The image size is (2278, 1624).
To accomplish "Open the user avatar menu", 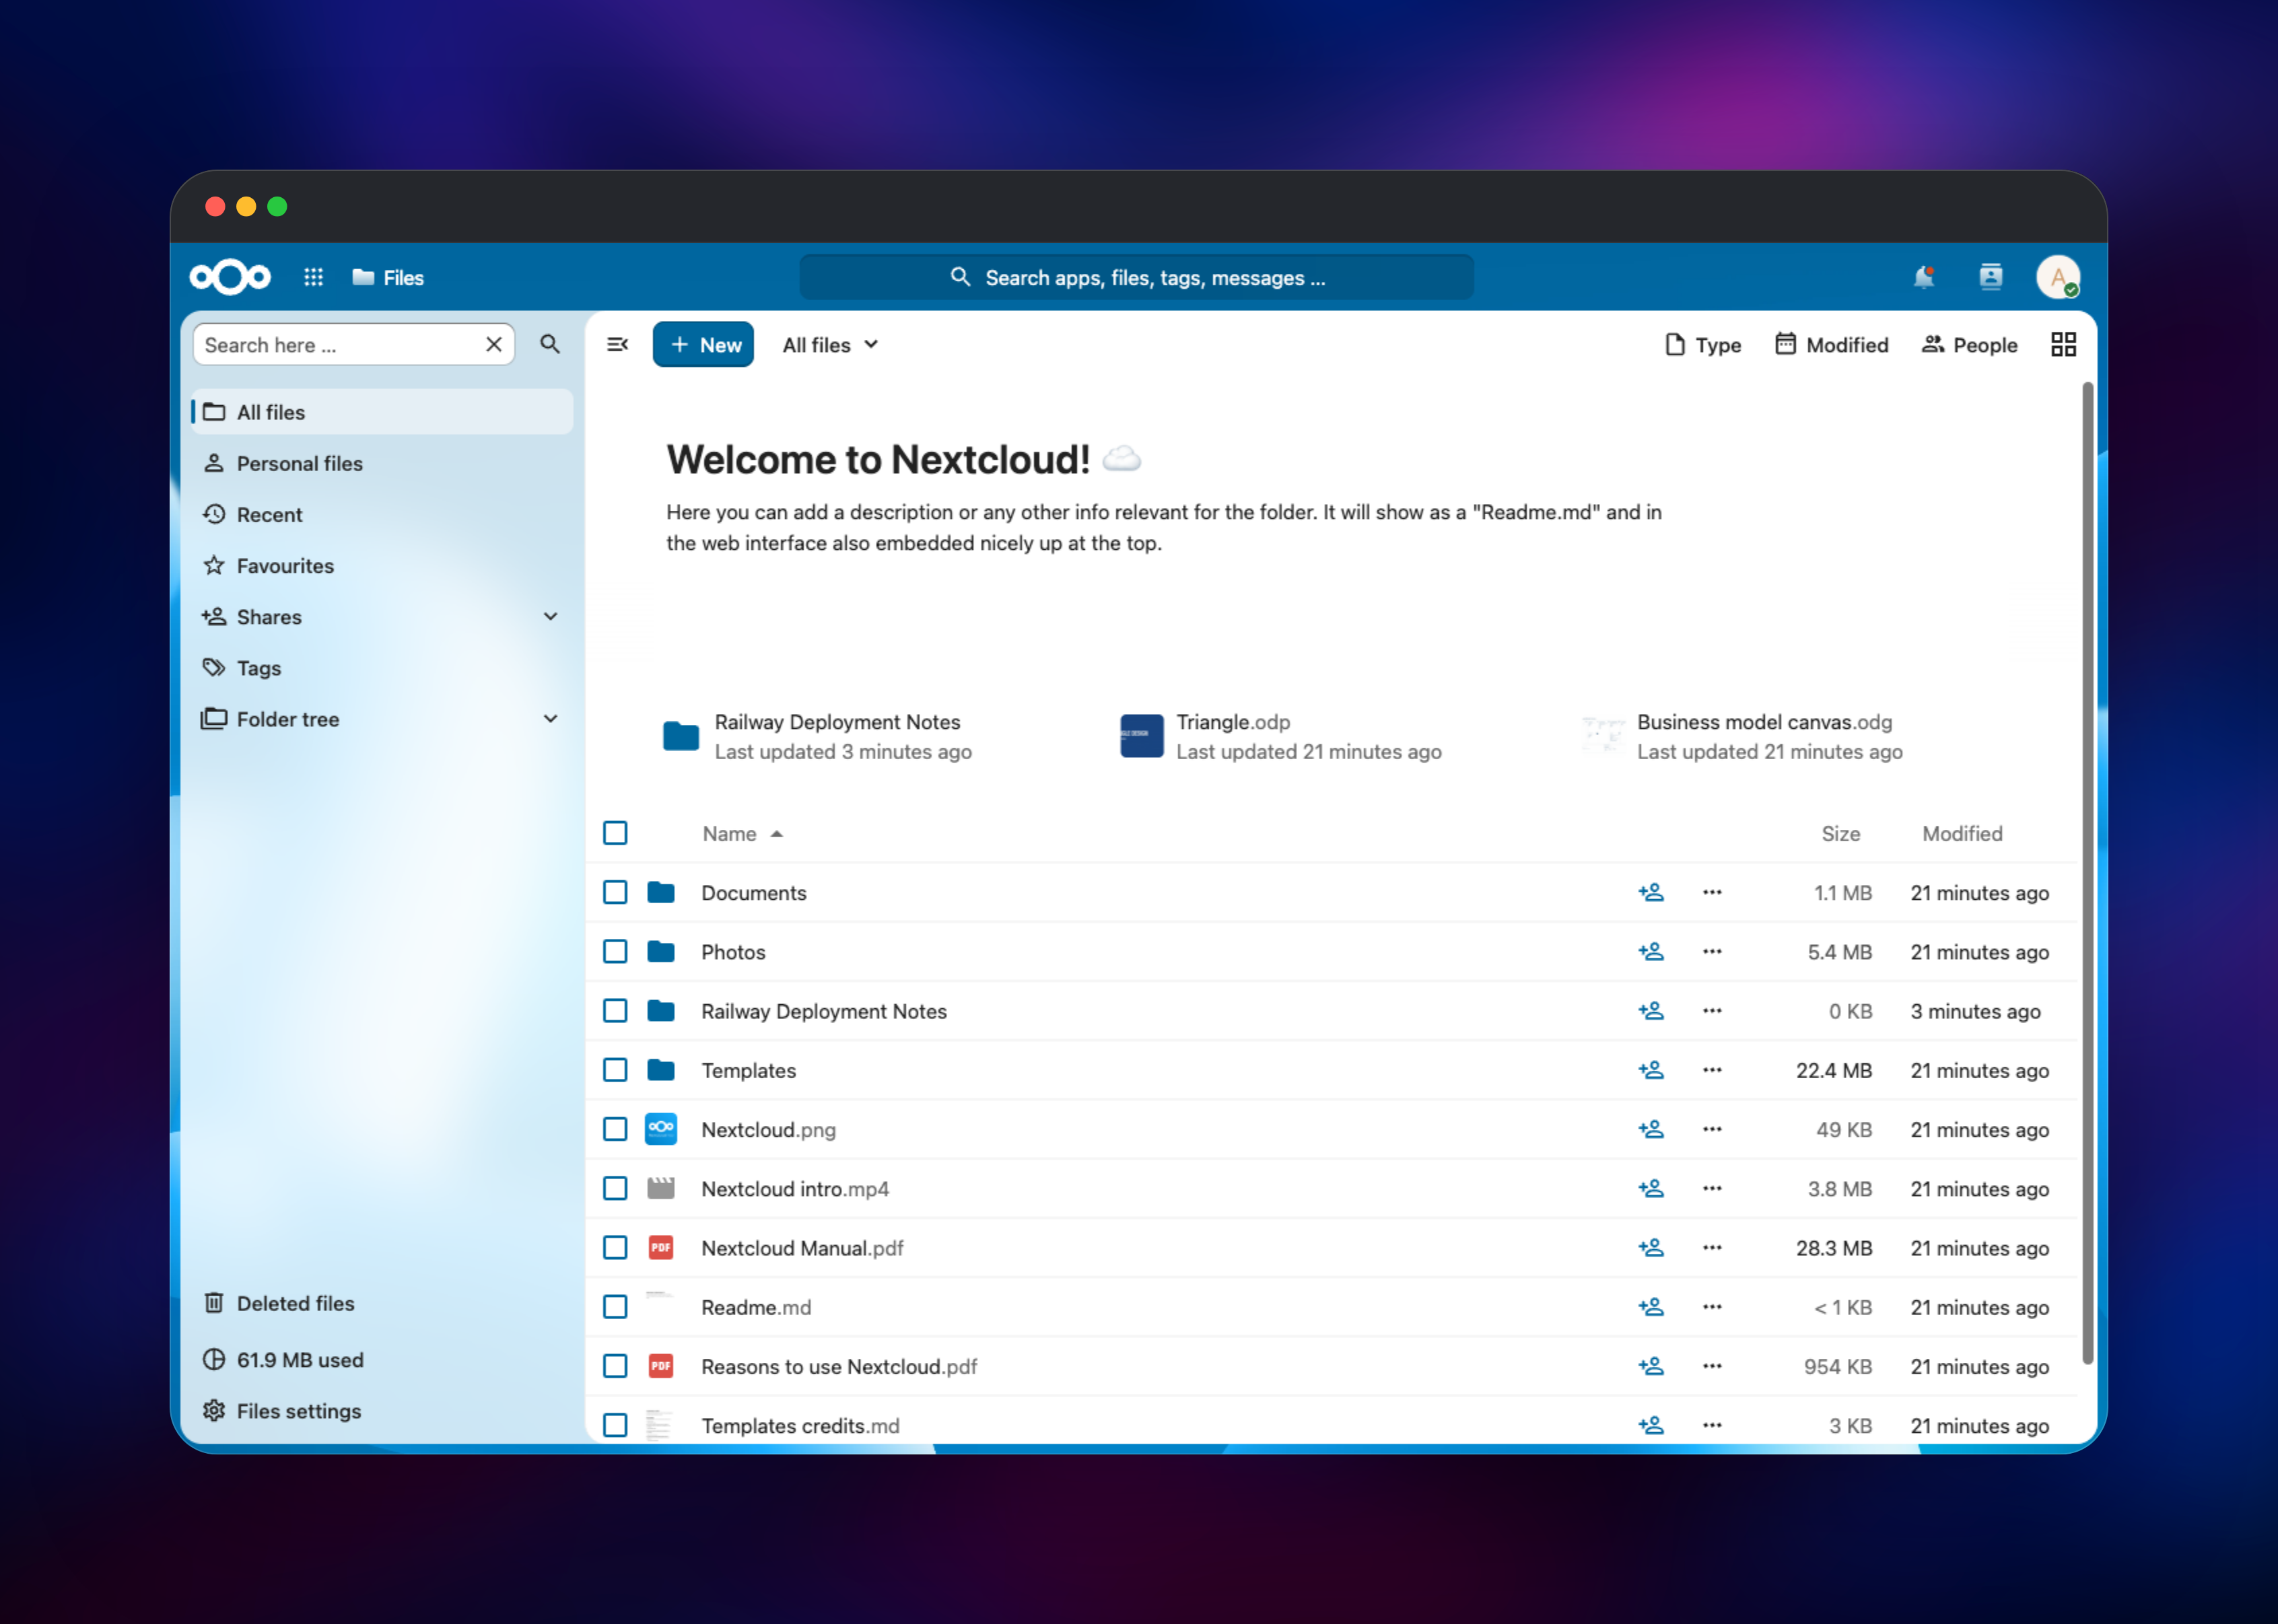I will (2058, 277).
